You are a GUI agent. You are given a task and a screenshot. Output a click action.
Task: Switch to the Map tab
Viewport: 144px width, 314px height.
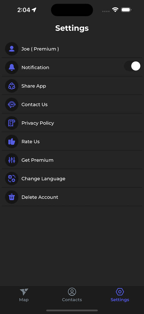point(24,295)
